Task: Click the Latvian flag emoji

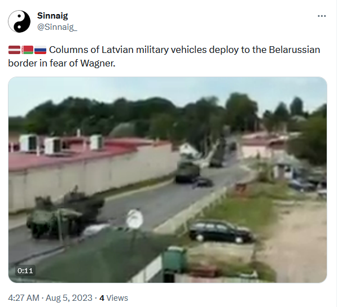Action: pos(14,50)
